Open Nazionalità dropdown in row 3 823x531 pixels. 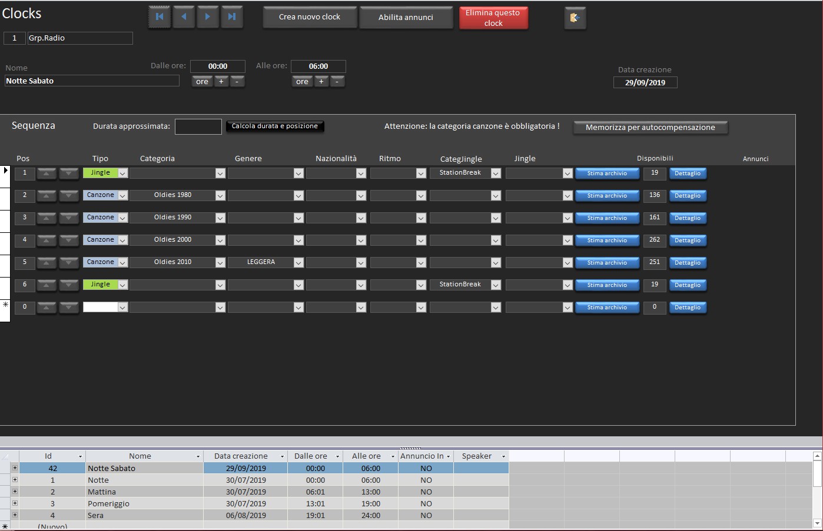click(361, 218)
